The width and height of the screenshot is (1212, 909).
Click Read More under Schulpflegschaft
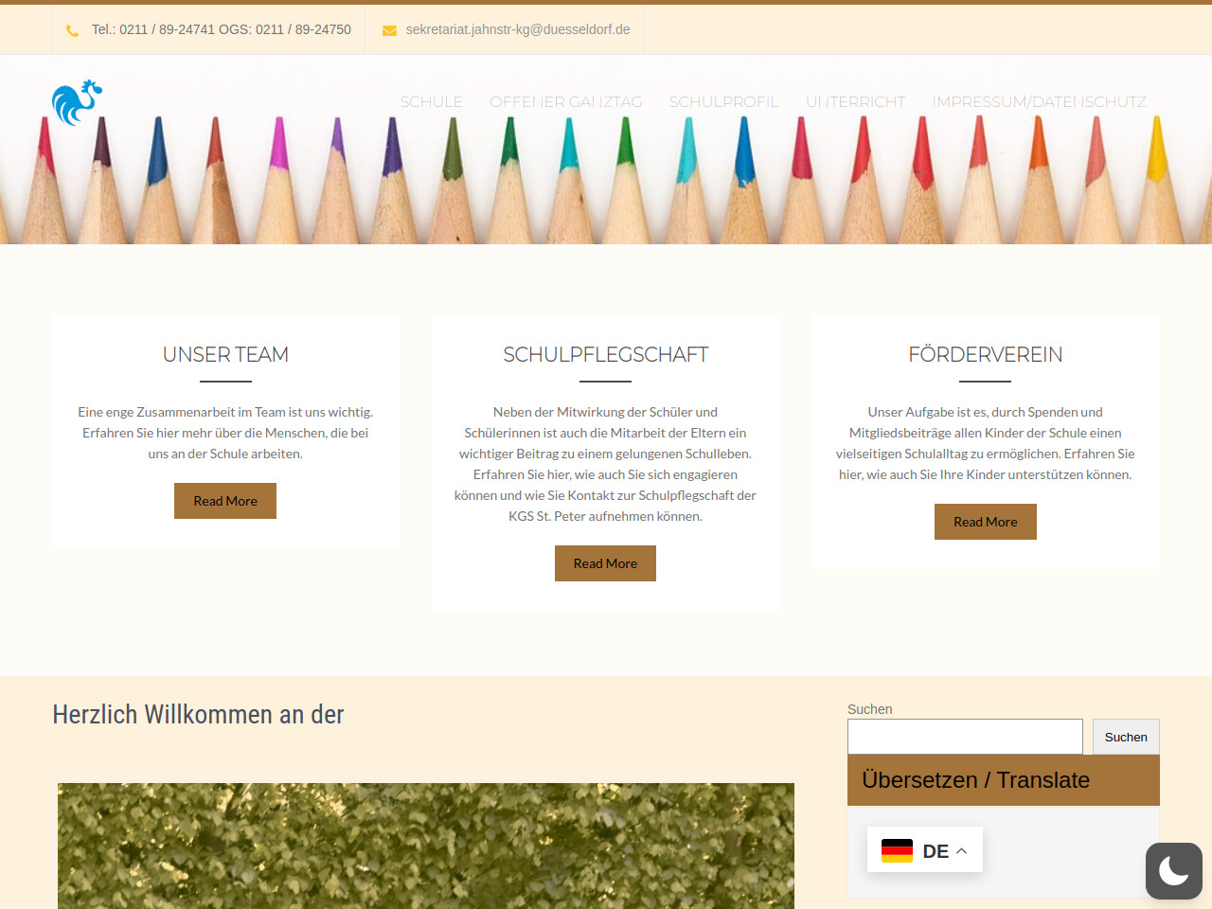(605, 563)
